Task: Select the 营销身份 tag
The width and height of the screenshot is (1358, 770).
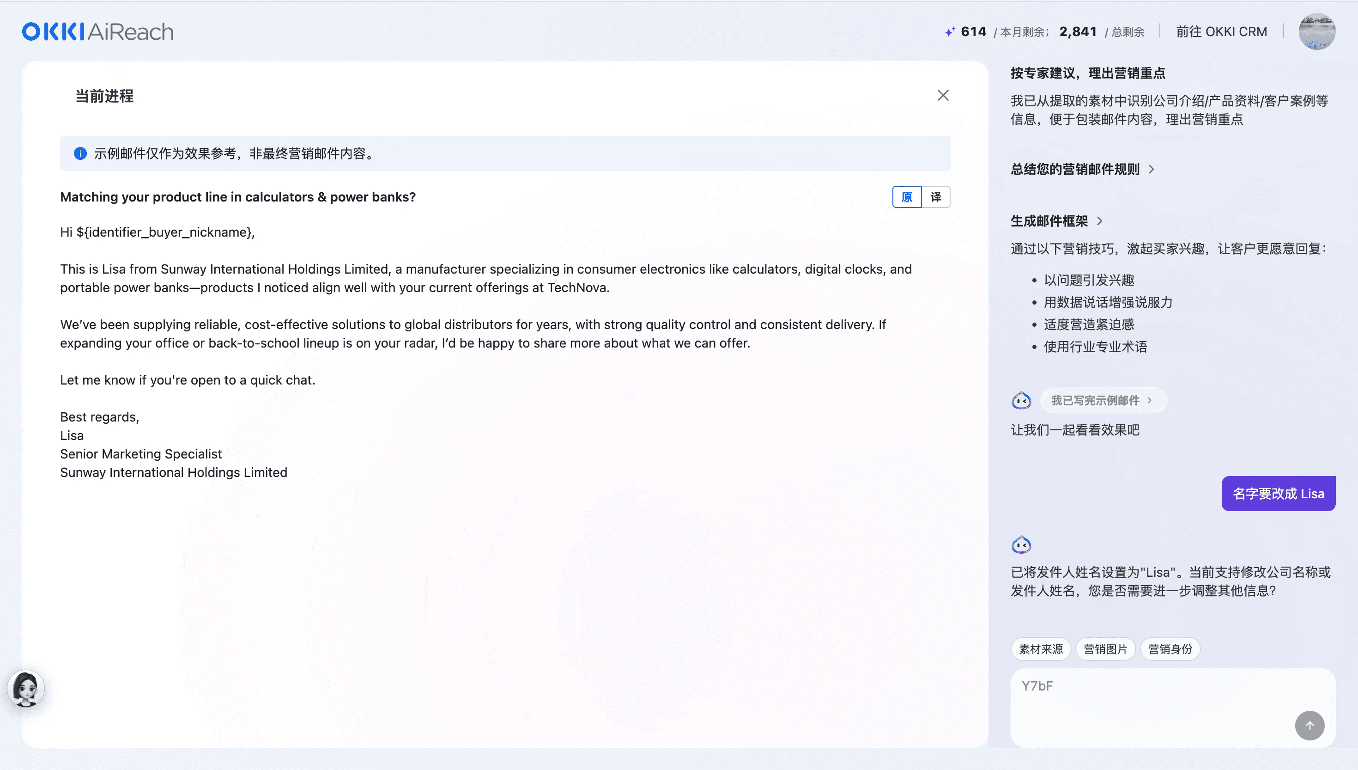Action: coord(1170,649)
